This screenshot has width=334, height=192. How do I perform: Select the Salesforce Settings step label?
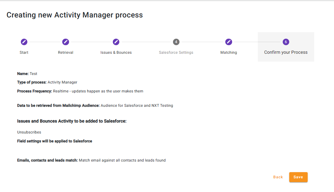click(x=176, y=52)
